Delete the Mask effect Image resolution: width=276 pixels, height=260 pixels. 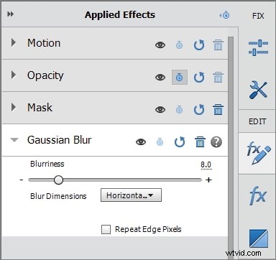218,109
